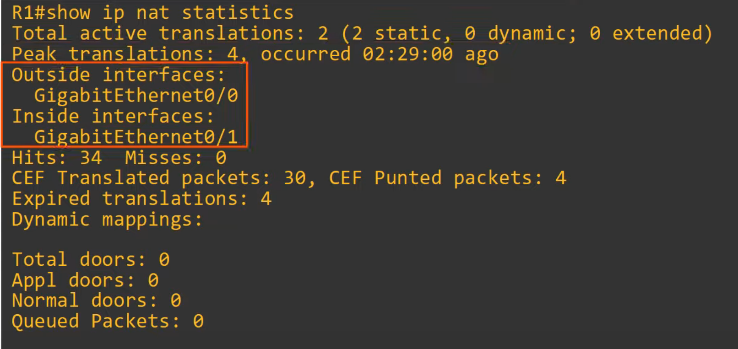Click the 02:29:00 timestamp
Viewport: 738px width, 349px height.
407,54
